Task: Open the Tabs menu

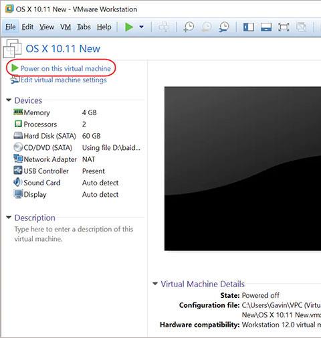Action: point(84,27)
